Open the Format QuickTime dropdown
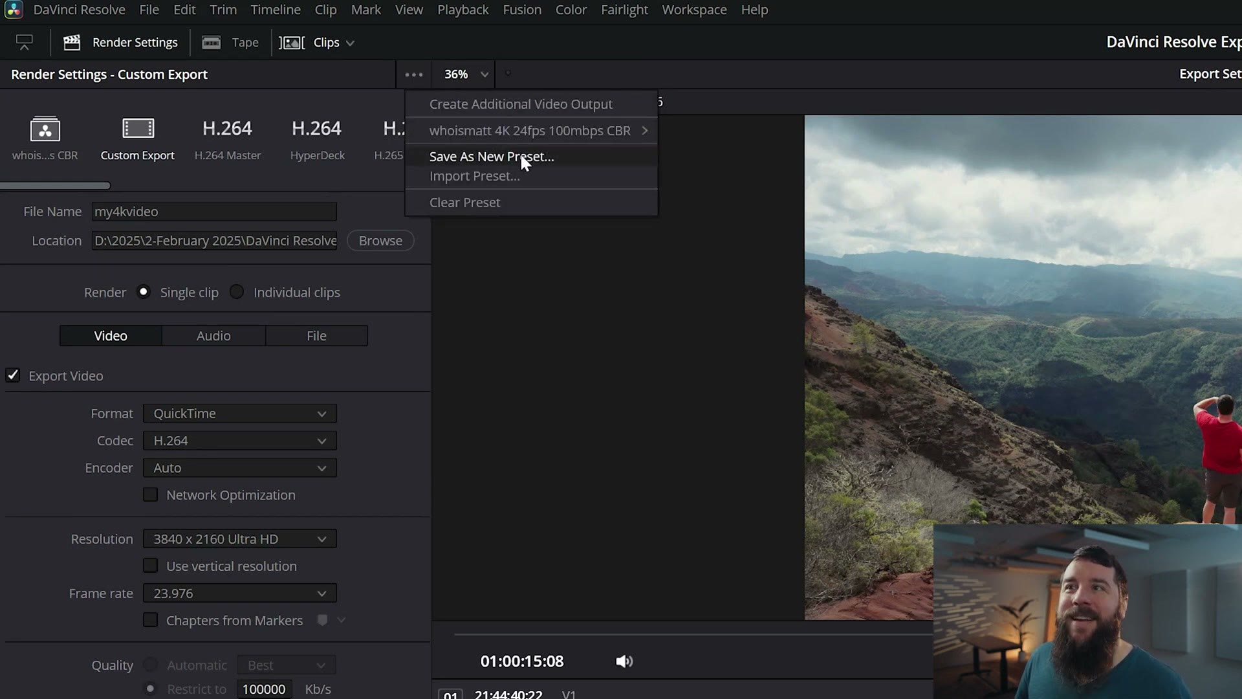1242x699 pixels. tap(239, 414)
